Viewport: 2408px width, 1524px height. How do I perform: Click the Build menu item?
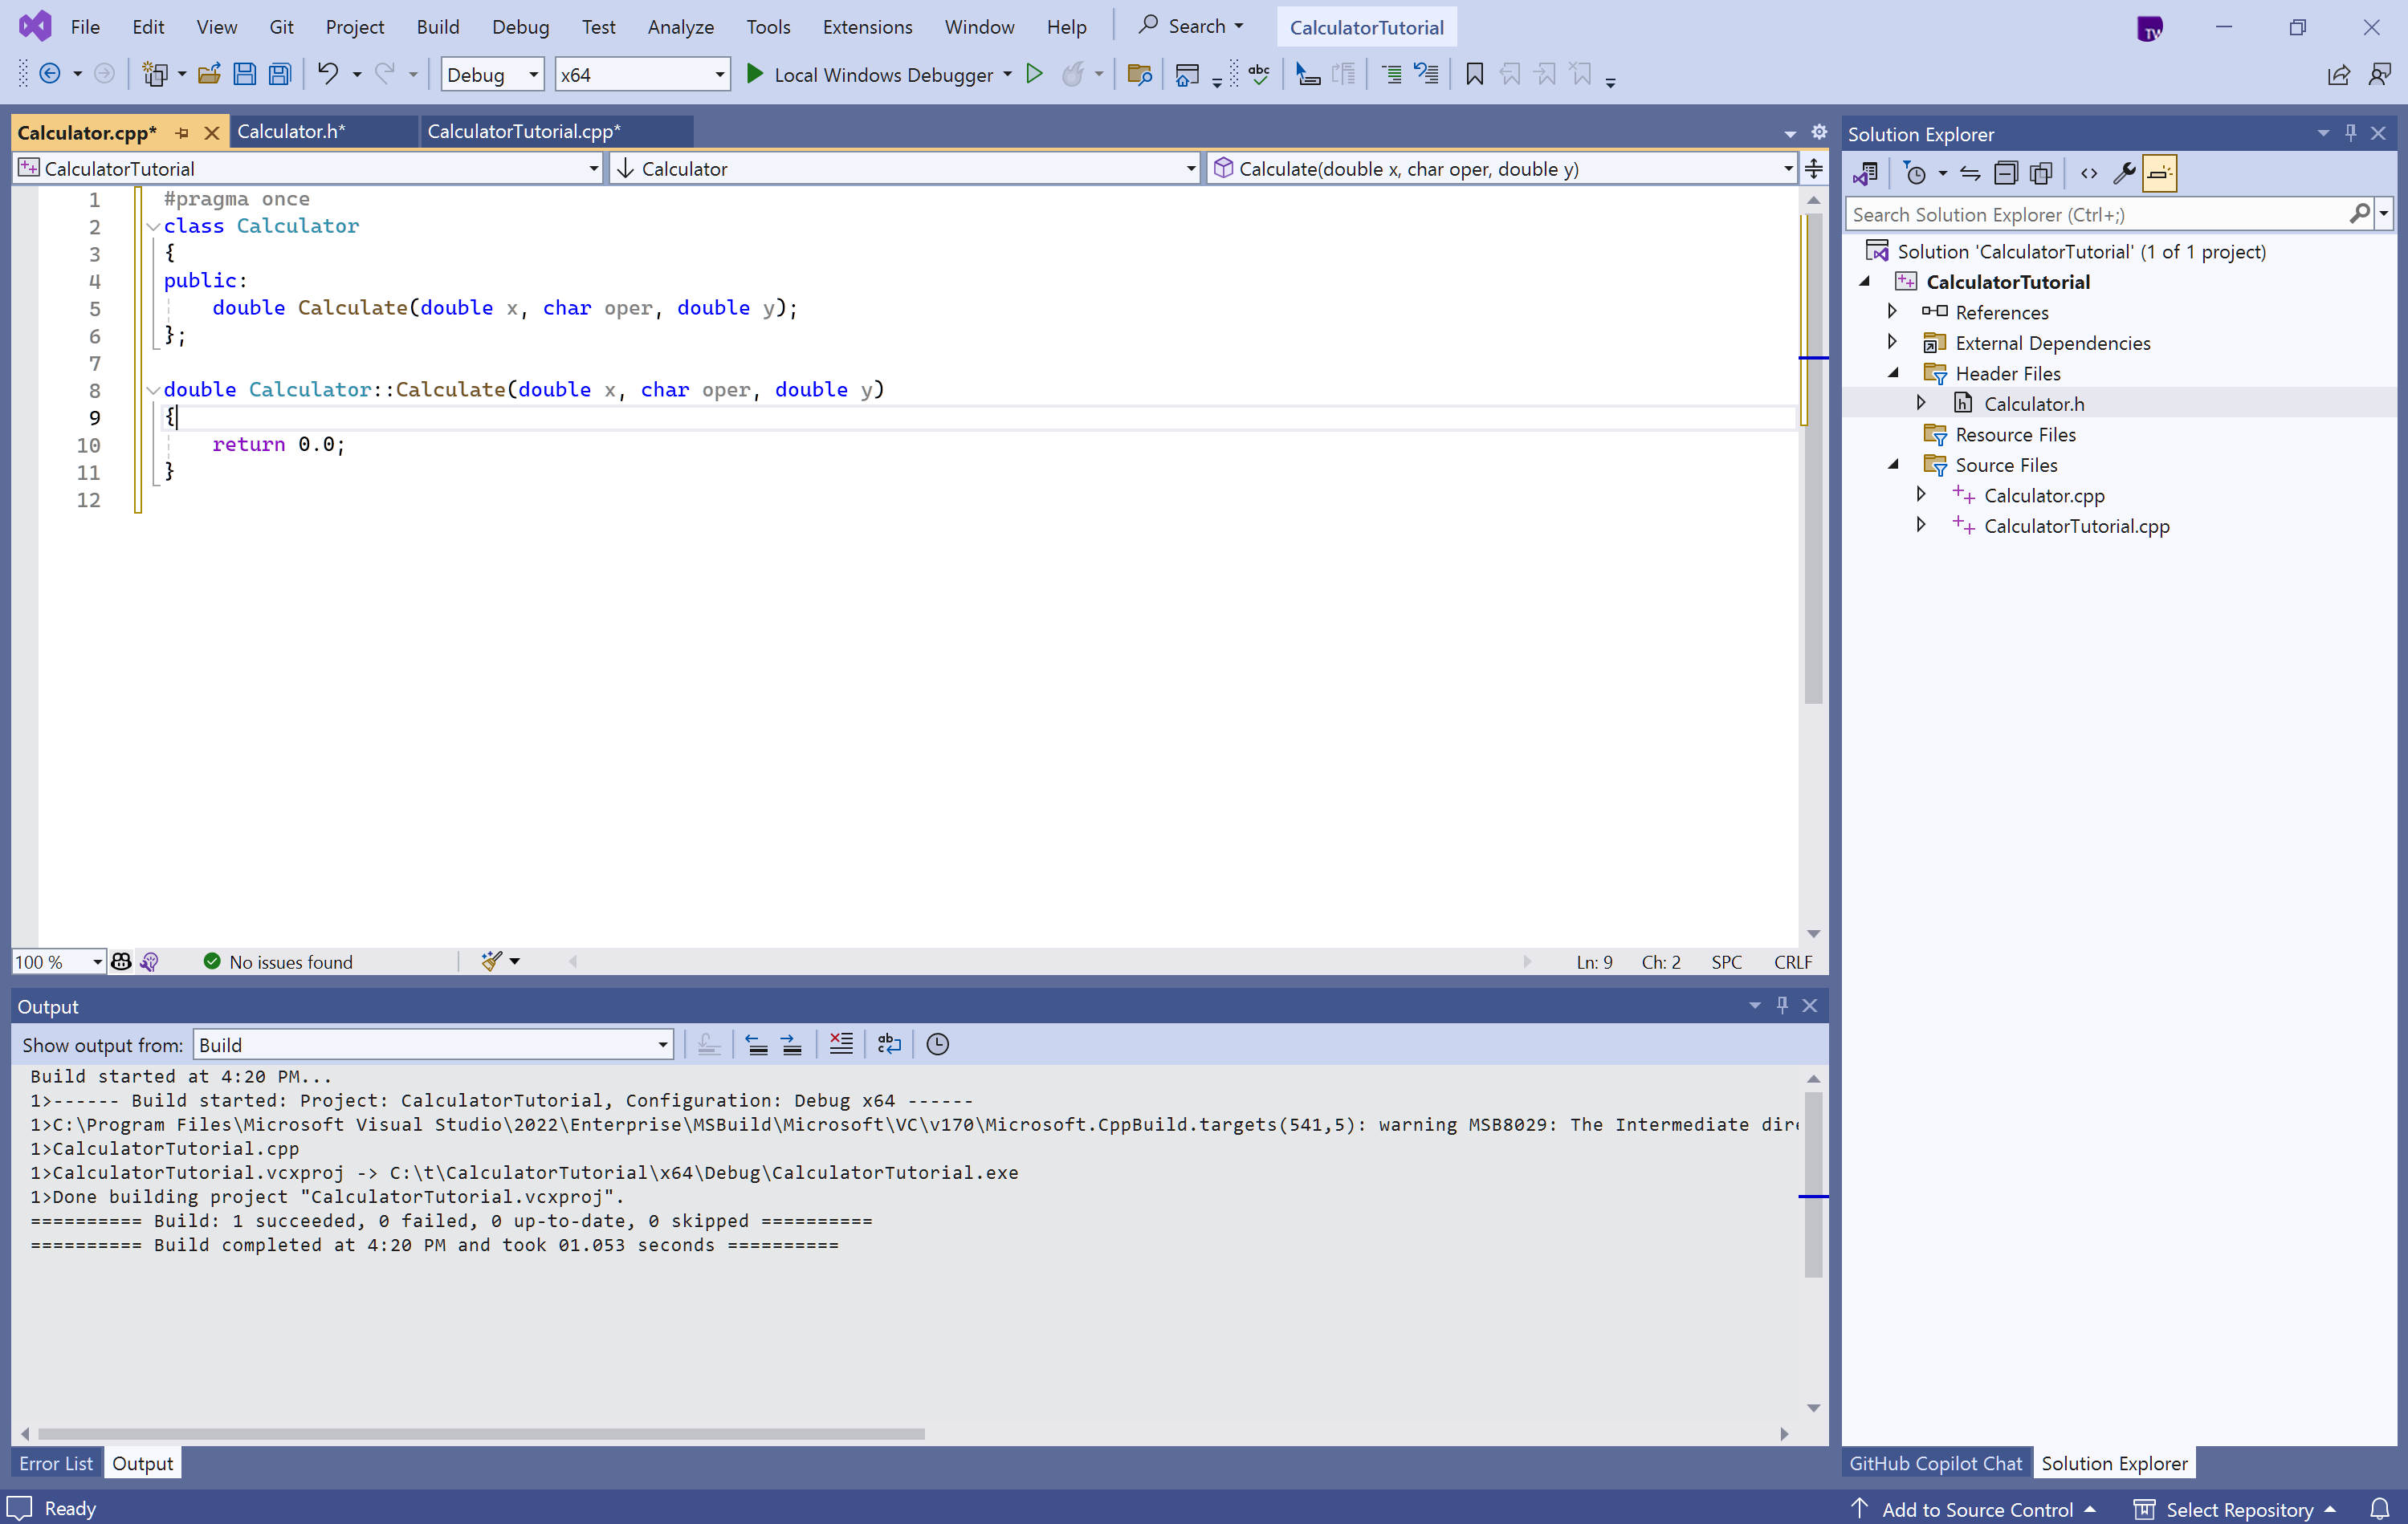(x=438, y=26)
